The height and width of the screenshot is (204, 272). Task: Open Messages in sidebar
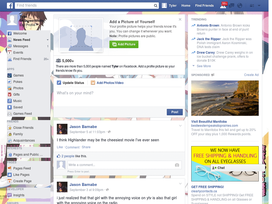tap(29, 46)
